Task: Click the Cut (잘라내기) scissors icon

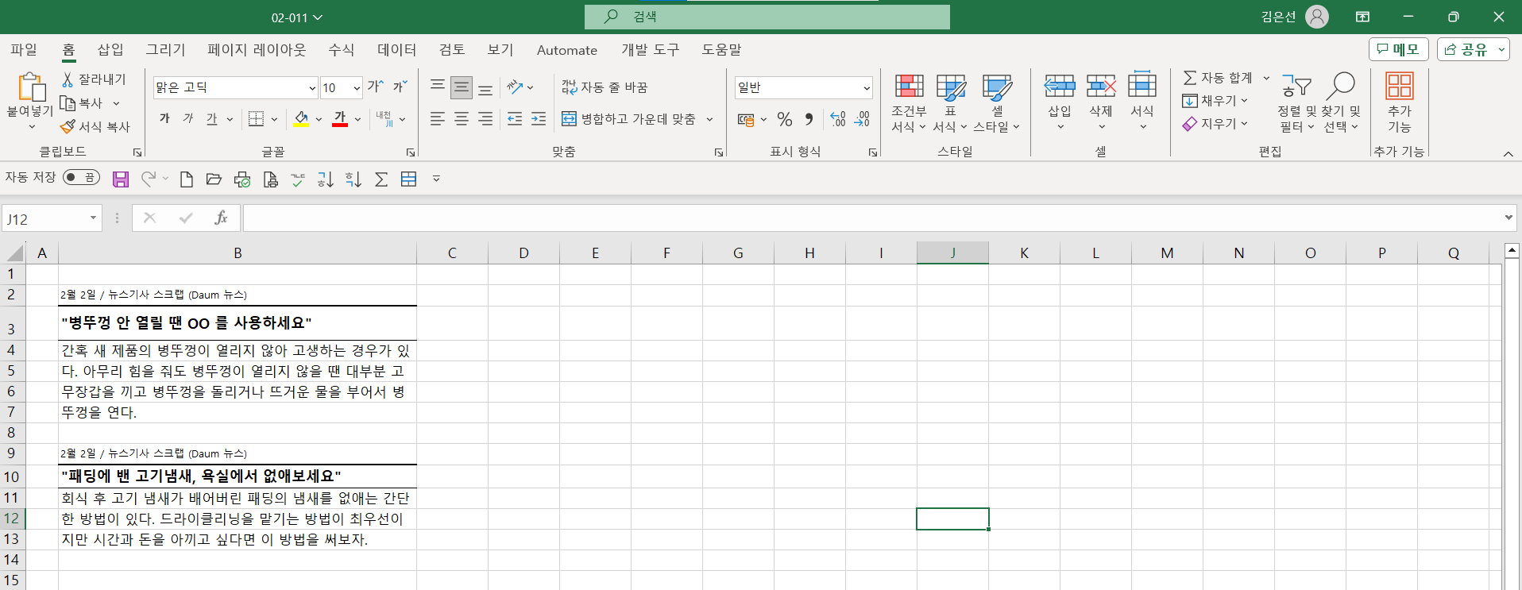Action: [68, 79]
